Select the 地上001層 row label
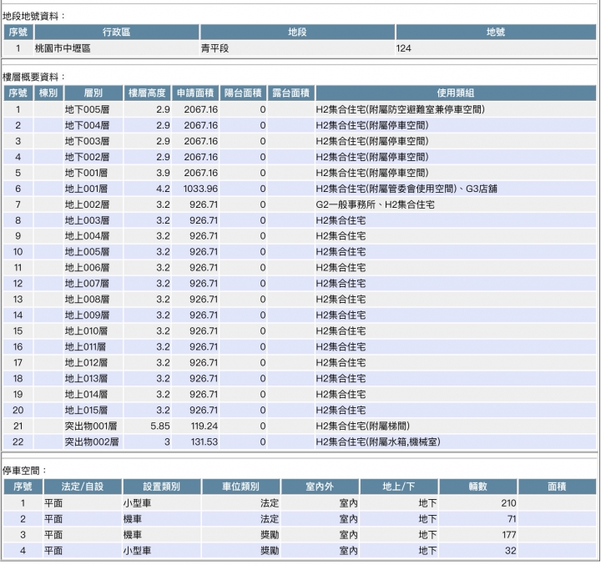This screenshot has width=601, height=565. [86, 189]
